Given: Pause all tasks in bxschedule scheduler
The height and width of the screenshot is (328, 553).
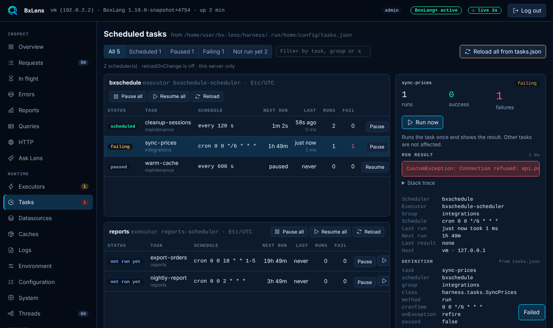Looking at the screenshot, I should pyautogui.click(x=128, y=96).
